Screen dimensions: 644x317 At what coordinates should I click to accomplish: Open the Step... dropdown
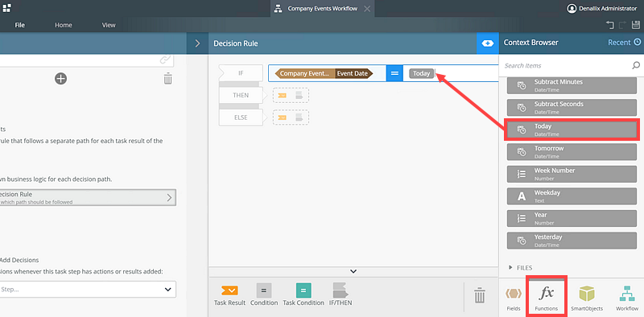[x=88, y=290]
